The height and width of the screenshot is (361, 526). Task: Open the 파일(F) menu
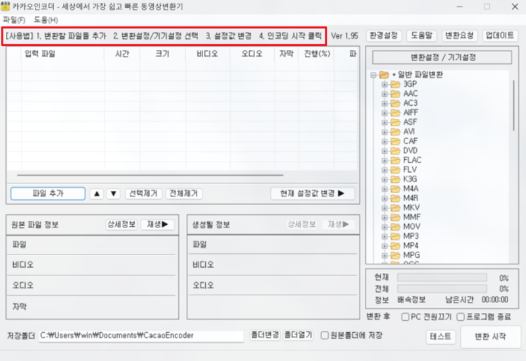pyautogui.click(x=14, y=20)
